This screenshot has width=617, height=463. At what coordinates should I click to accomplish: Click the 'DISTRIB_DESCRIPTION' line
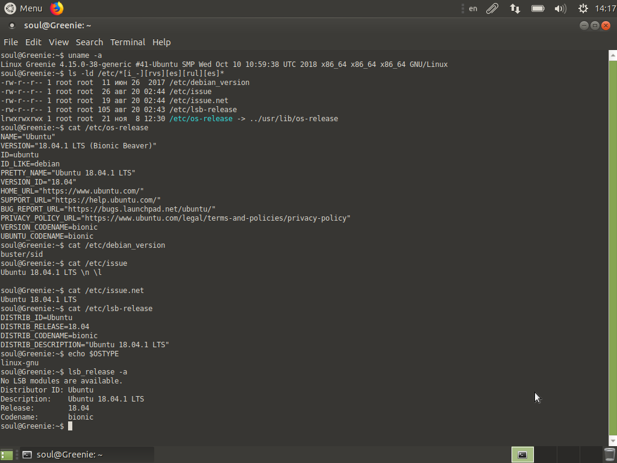click(x=84, y=345)
